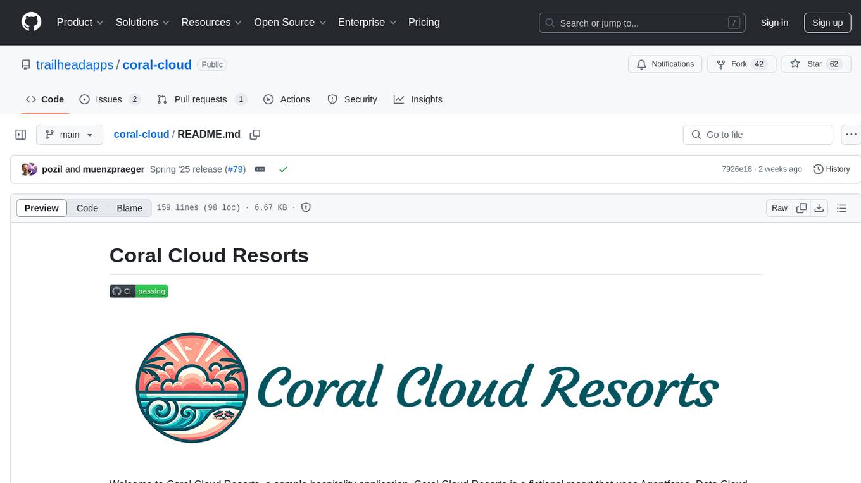Switch to the Security tab
The height and width of the screenshot is (483, 861).
coord(352,99)
